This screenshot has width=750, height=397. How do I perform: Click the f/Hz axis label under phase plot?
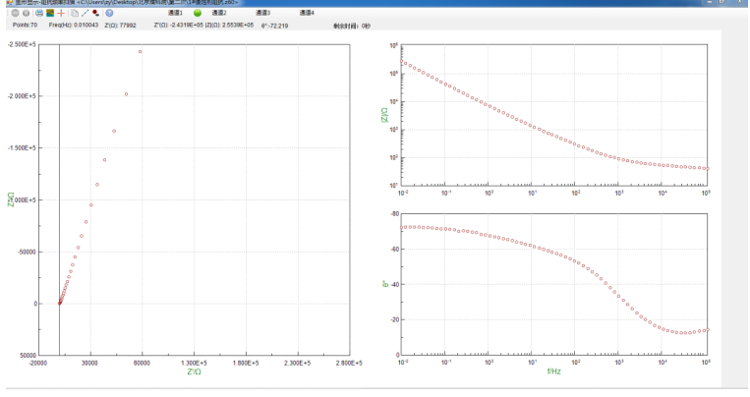pos(554,371)
